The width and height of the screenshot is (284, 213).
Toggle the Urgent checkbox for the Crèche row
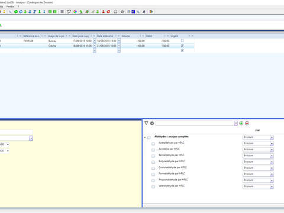(182, 46)
